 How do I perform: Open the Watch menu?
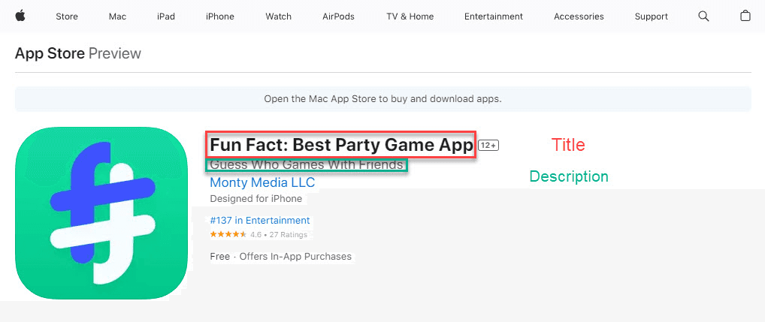click(x=279, y=17)
